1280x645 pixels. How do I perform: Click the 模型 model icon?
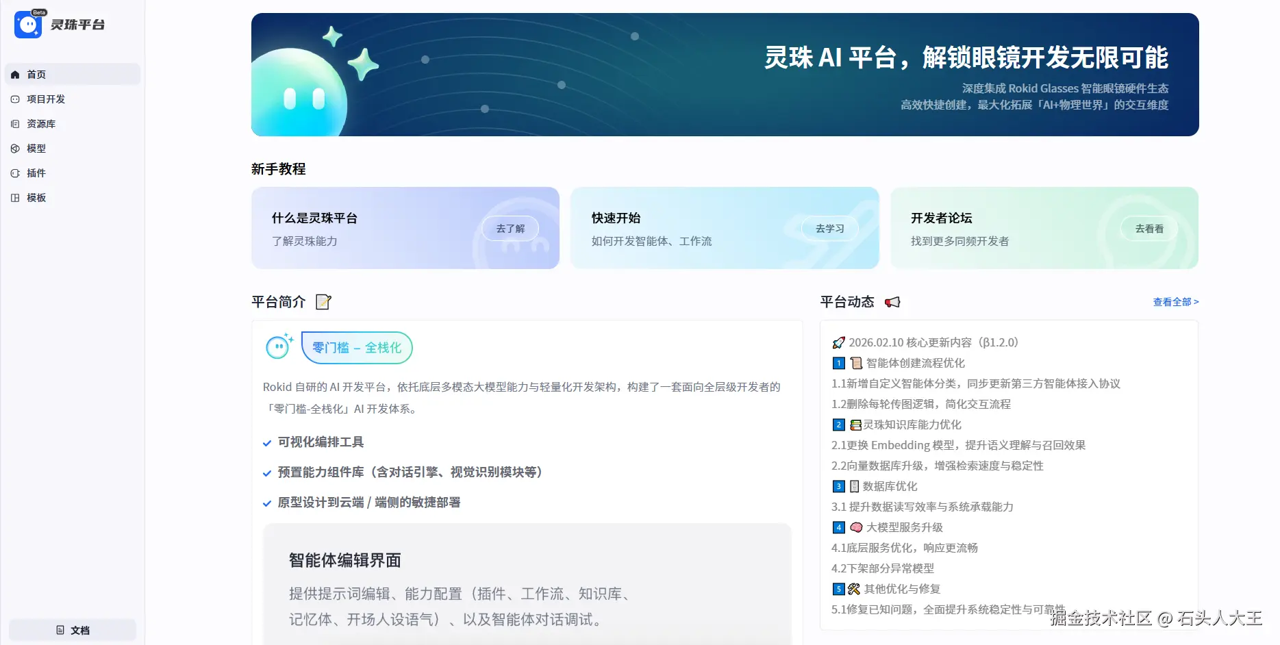(15, 149)
